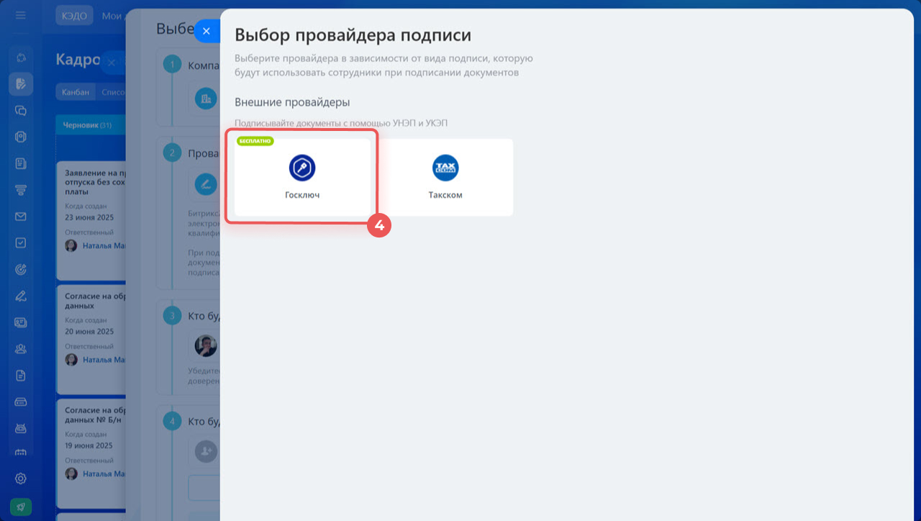
Task: Open the target goal icon in sidebar
Action: click(21, 270)
